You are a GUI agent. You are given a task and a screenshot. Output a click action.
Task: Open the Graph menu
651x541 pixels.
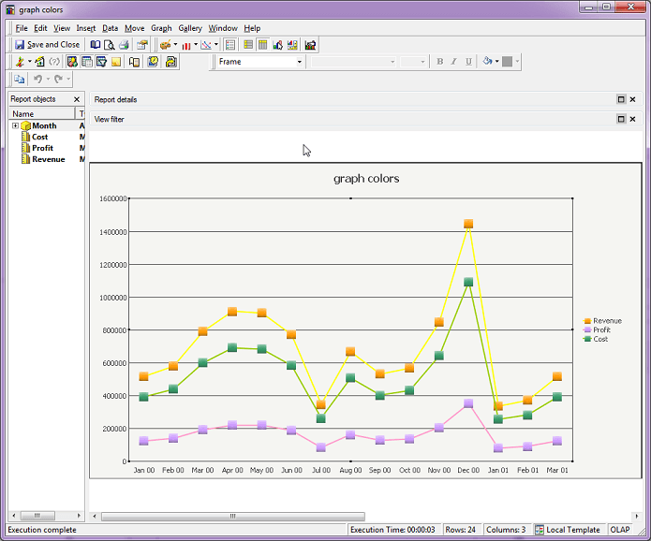pyautogui.click(x=161, y=28)
